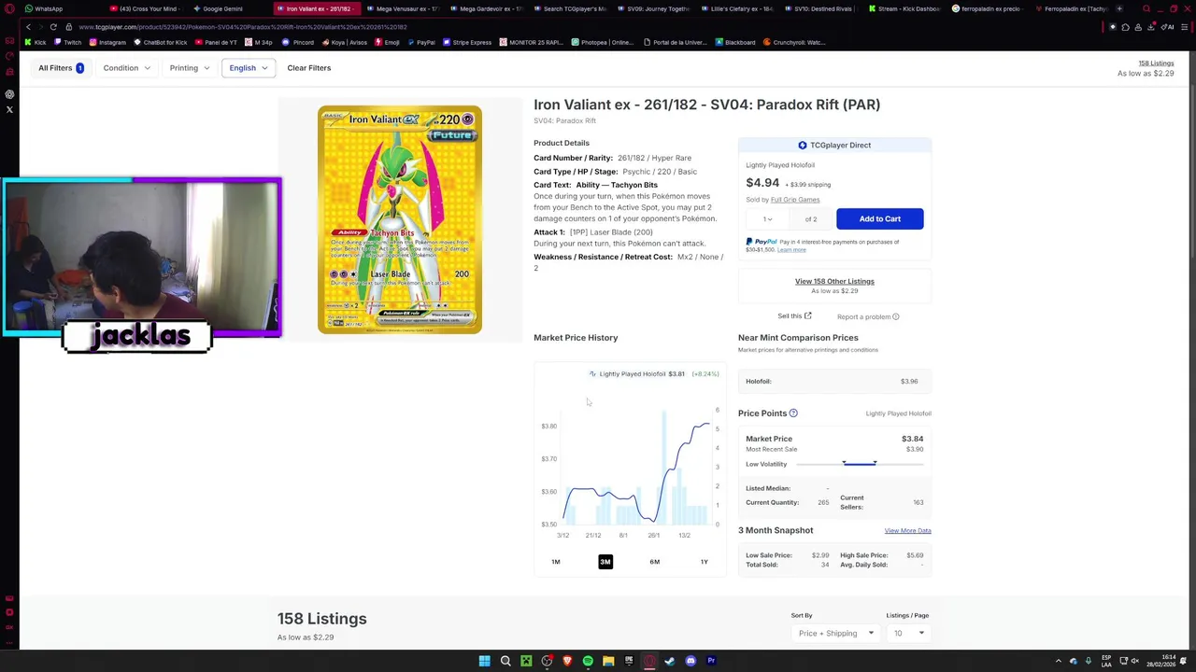Open Crunchyroll bookmark

tap(794, 42)
